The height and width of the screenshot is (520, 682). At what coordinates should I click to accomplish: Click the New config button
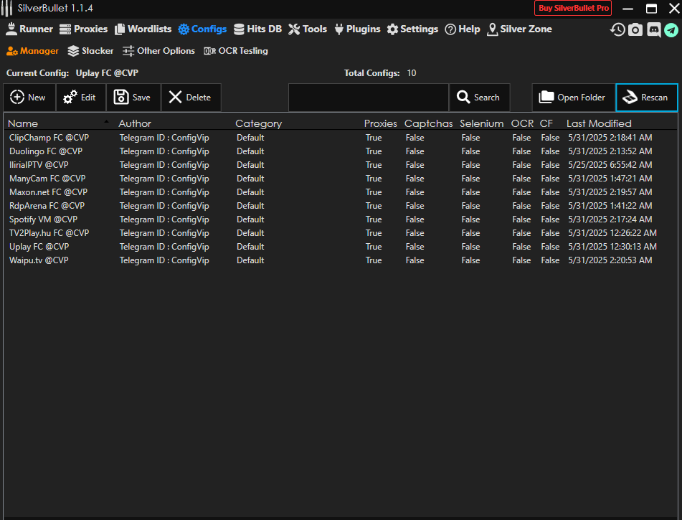tap(29, 98)
